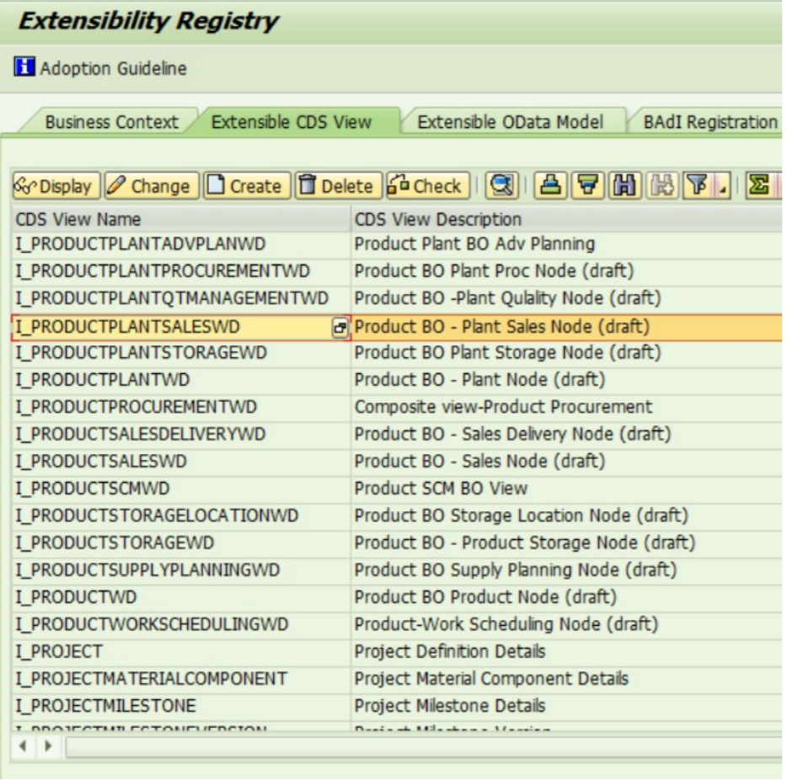The width and height of the screenshot is (787, 780).
Task: Select row I_PRODUCTPLANTPROCUREMENTWD
Action: coord(180,271)
